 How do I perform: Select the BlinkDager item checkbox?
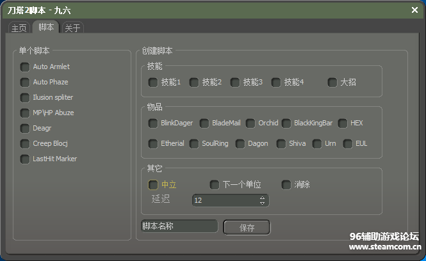coord(153,123)
